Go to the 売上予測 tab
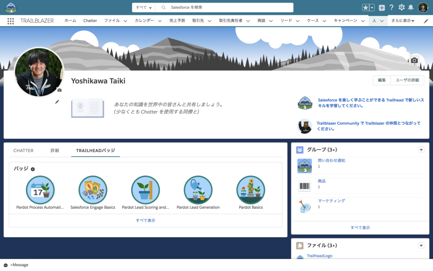Image resolution: width=433 pixels, height=271 pixels. (x=177, y=21)
